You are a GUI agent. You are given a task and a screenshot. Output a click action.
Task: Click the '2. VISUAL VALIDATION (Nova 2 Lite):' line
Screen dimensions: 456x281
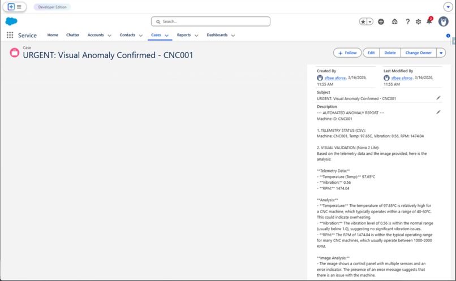pos(348,148)
